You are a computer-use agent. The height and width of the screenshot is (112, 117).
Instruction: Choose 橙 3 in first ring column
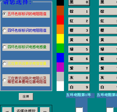tap(79, 30)
